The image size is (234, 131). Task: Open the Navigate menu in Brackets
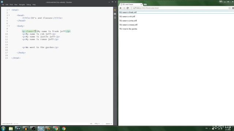[22, 5]
